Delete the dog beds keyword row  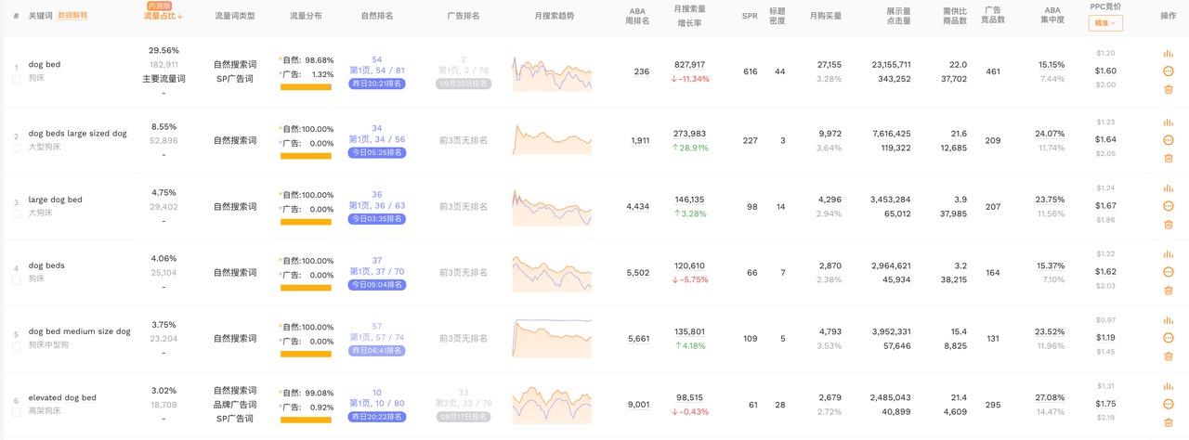(1168, 290)
